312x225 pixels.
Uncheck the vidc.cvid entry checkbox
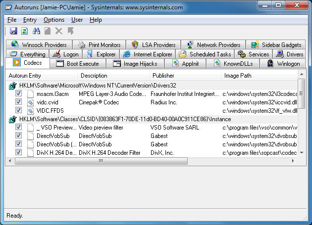click(18, 101)
